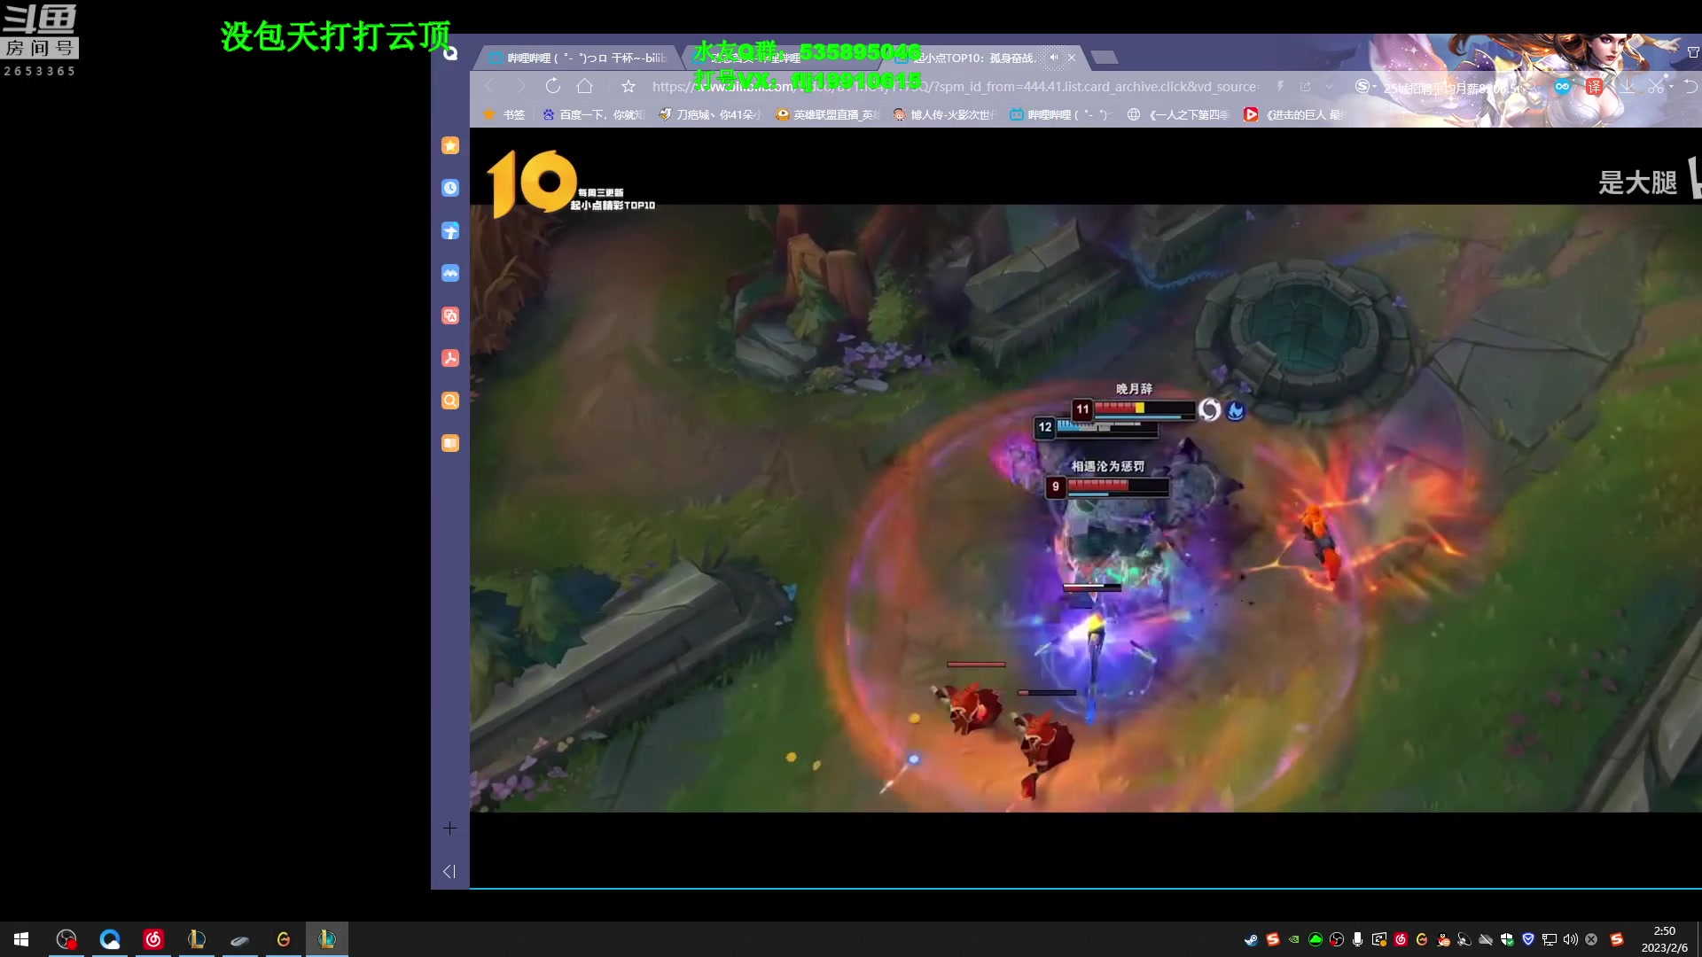
Task: Click the share icon in address bar
Action: (1305, 86)
